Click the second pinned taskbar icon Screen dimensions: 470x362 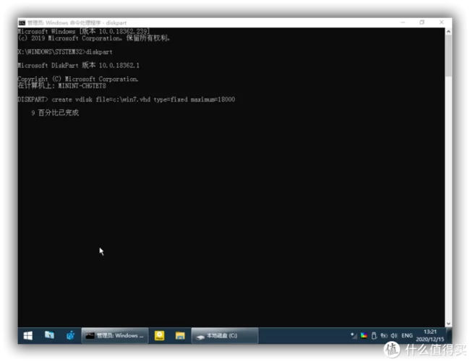(49, 336)
